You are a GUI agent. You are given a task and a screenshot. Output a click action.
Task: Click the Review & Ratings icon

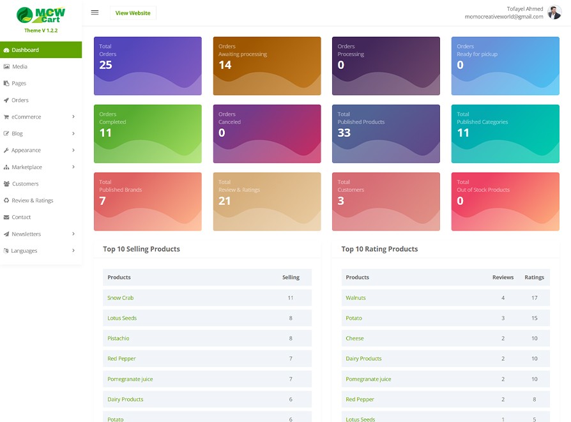(x=6, y=200)
